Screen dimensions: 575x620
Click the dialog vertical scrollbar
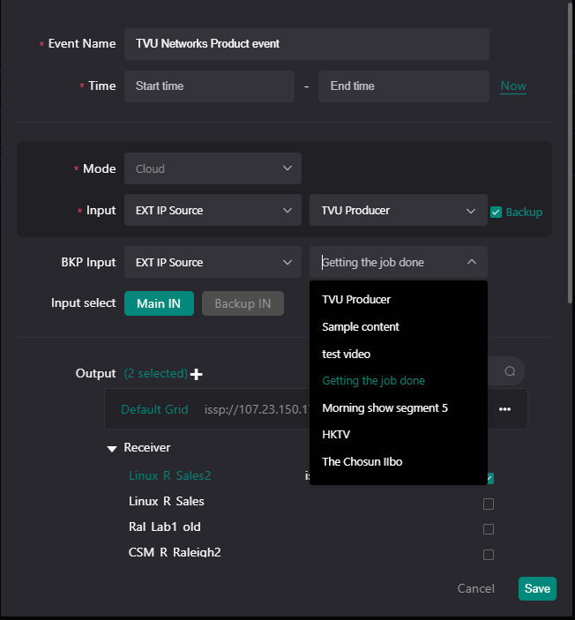(570, 154)
